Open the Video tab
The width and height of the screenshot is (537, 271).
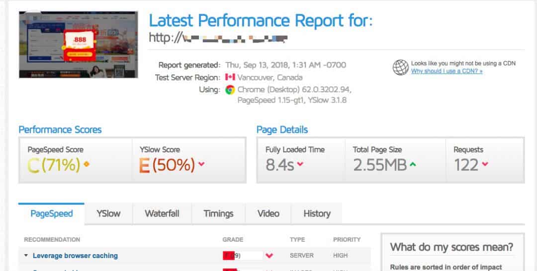point(268,213)
